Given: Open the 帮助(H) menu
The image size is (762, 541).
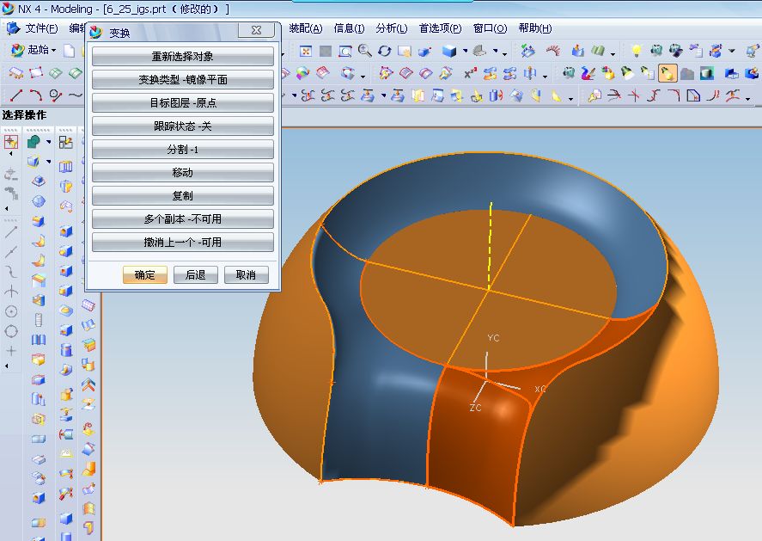Looking at the screenshot, I should pyautogui.click(x=535, y=28).
